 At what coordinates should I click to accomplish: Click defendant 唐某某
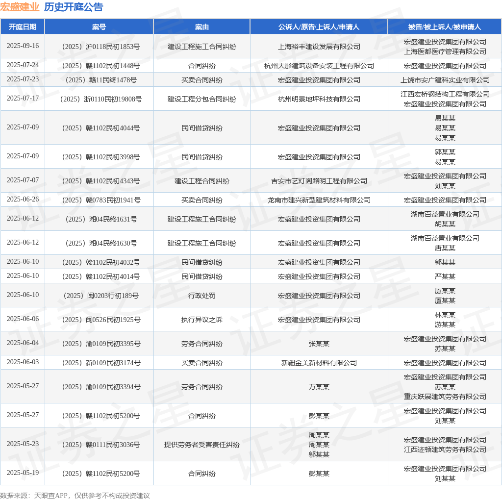[x=445, y=248]
